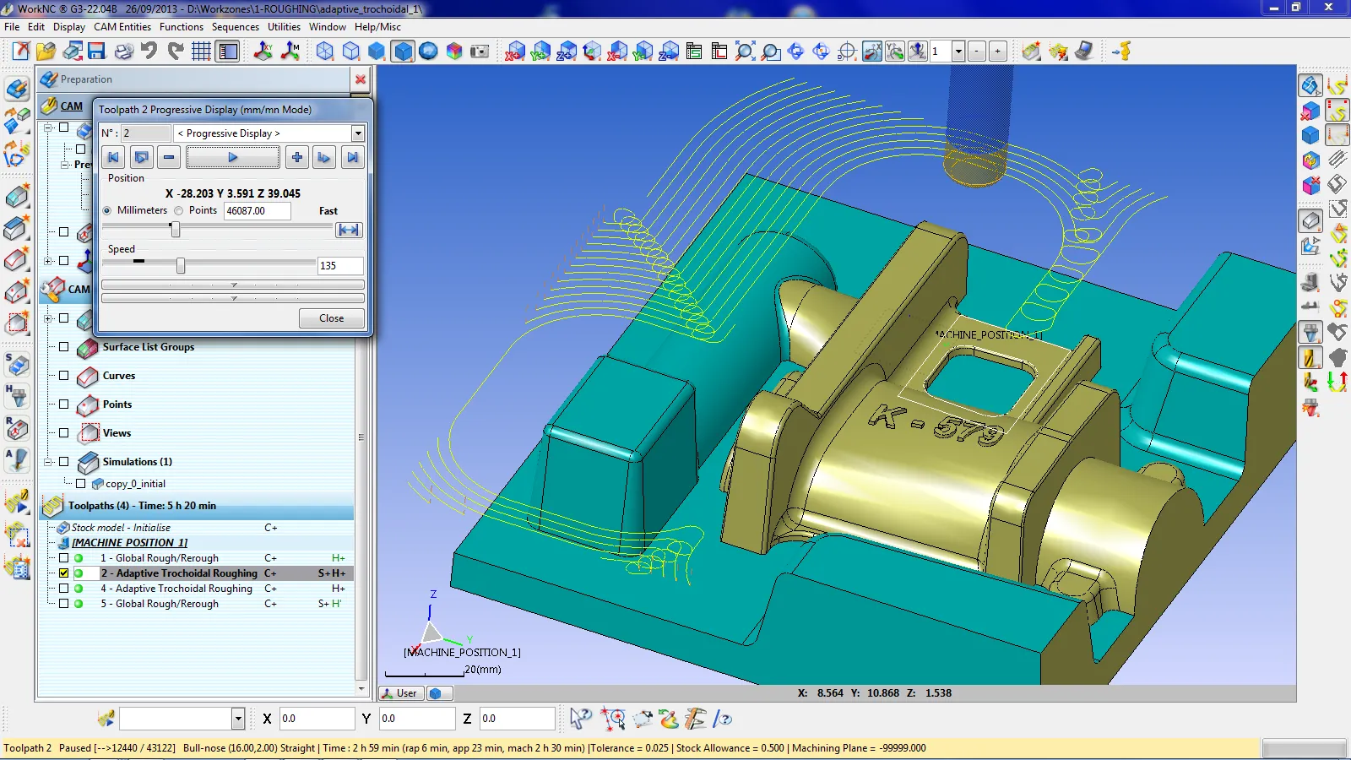This screenshot has width=1351, height=760.
Task: Tick the 1 - Global Rough/Rerough checkbox
Action: (63, 558)
